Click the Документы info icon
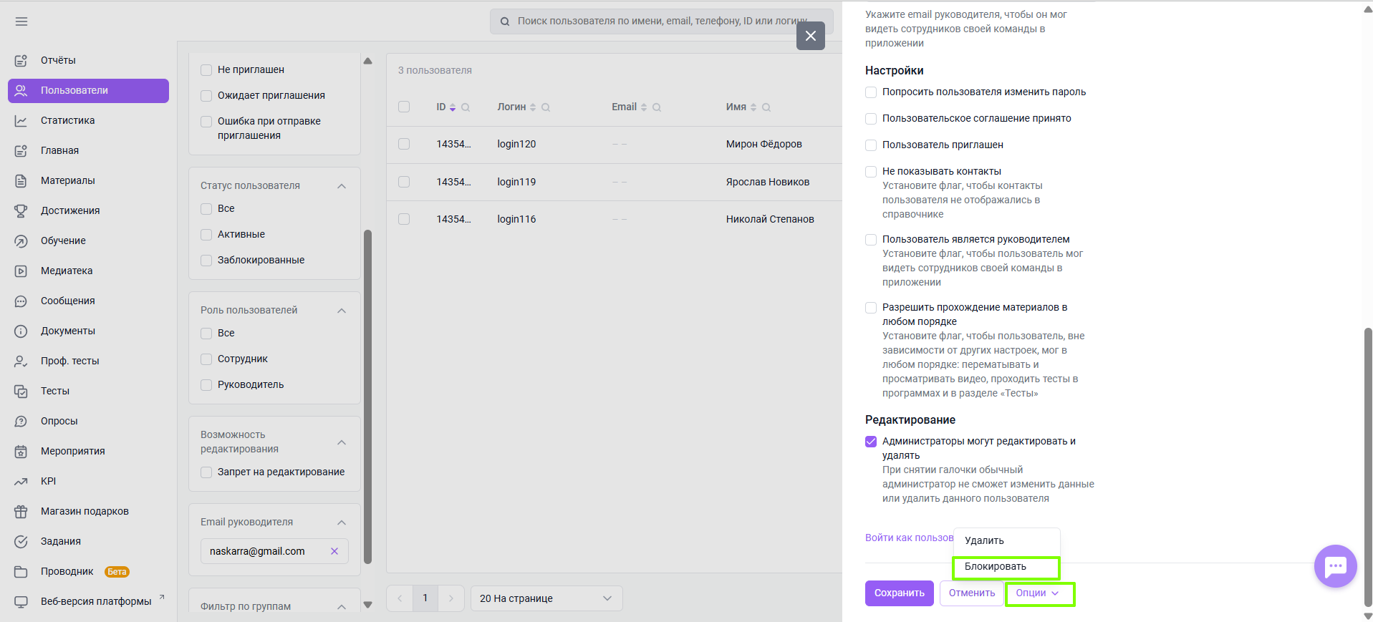This screenshot has height=622, width=1373. [21, 331]
